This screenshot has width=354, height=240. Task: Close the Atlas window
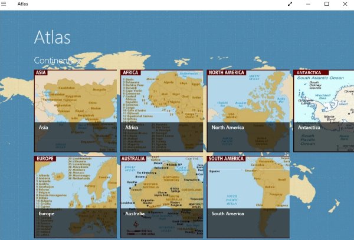pos(345,4)
